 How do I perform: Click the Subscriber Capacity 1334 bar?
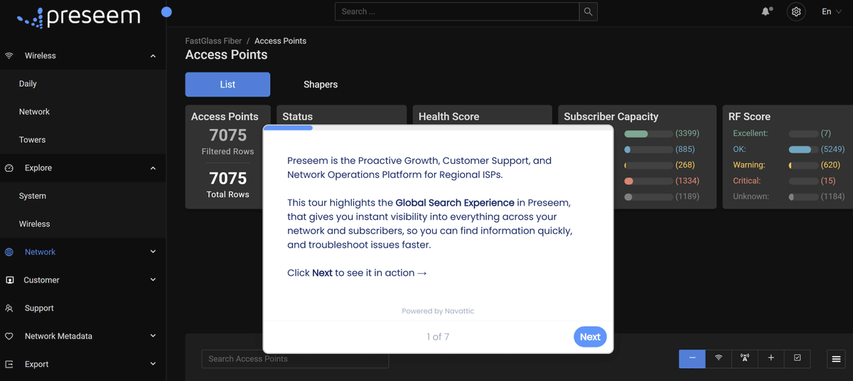648,181
